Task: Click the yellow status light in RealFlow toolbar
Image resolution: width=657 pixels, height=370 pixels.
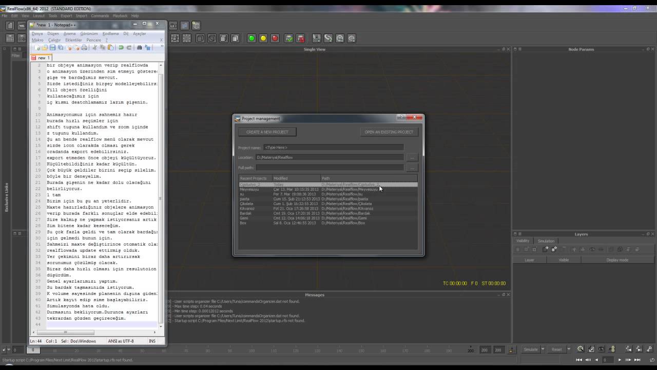Action: [263, 39]
